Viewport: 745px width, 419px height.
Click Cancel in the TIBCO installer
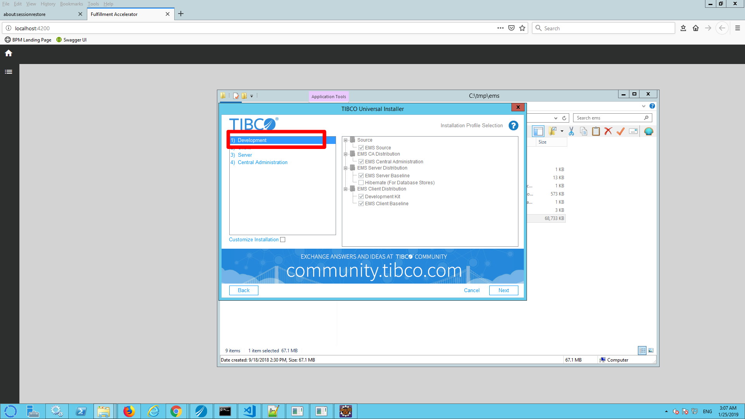(472, 291)
